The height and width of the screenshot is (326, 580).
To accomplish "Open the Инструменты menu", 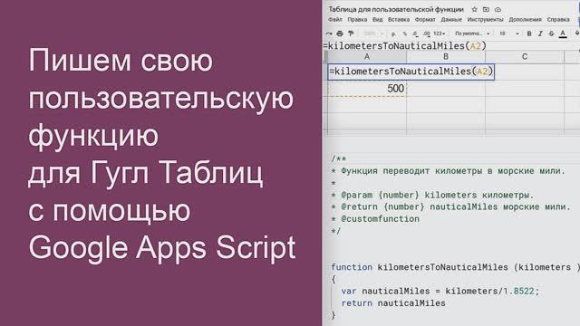I will click(x=485, y=20).
